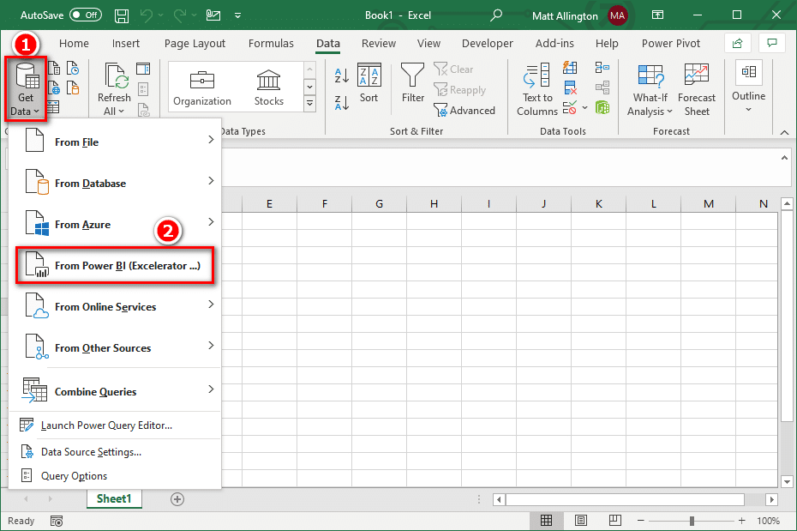Switch to Page Layout view

tap(581, 521)
